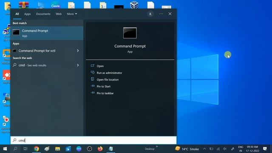Click Pin to taskbar

(105, 93)
